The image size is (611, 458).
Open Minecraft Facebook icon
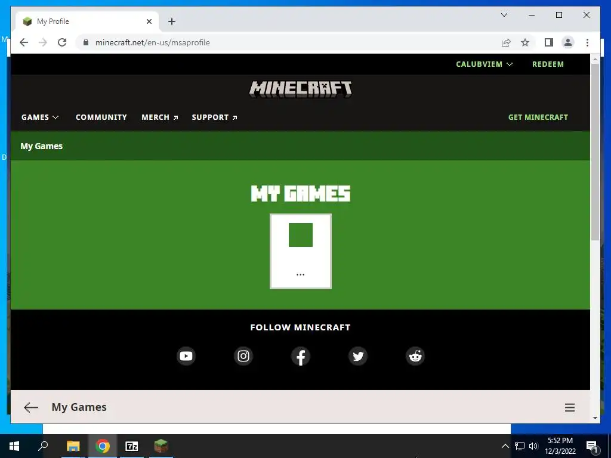point(301,356)
